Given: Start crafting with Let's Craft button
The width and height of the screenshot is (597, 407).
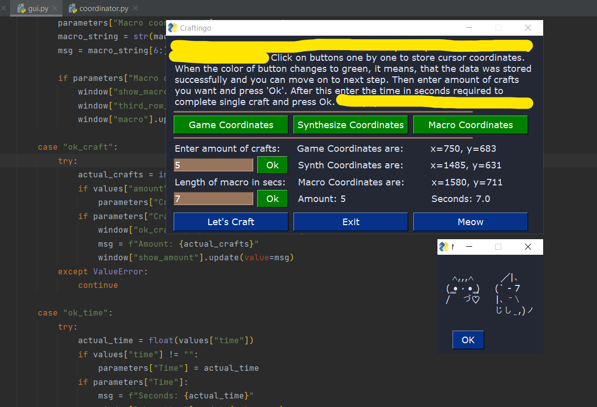Looking at the screenshot, I should [231, 222].
